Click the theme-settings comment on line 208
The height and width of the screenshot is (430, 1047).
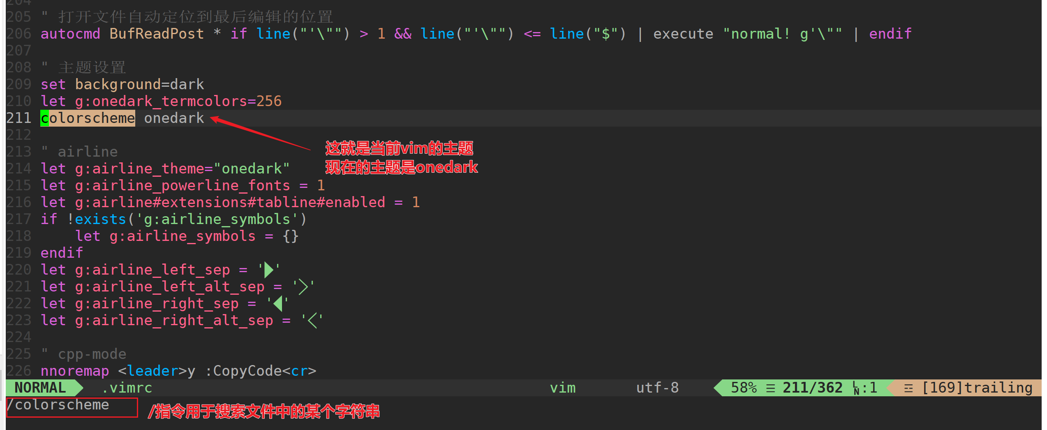[x=83, y=67]
